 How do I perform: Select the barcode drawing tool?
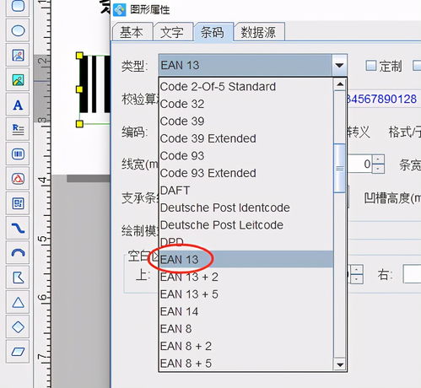click(18, 154)
